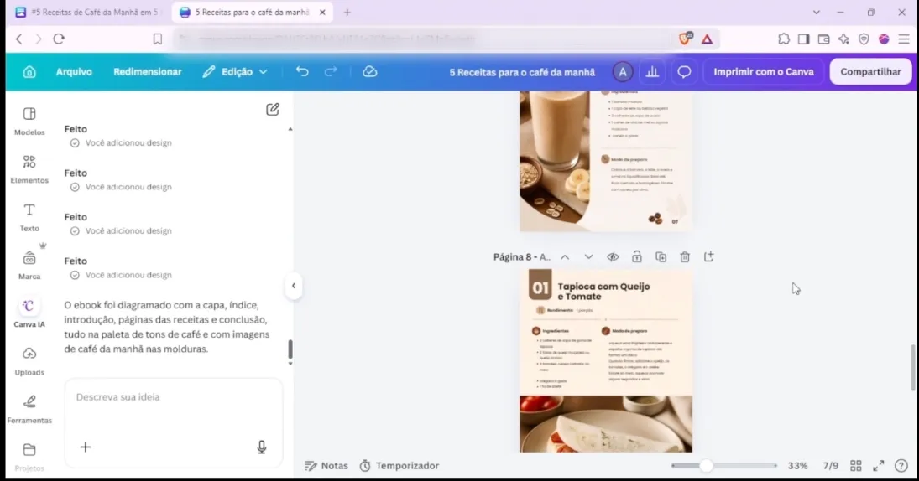919x481 pixels.
Task: Close the active browser tab
Action: click(322, 13)
